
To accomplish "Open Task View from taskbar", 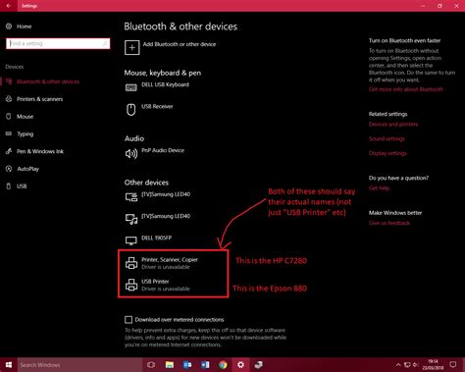I will (151, 364).
